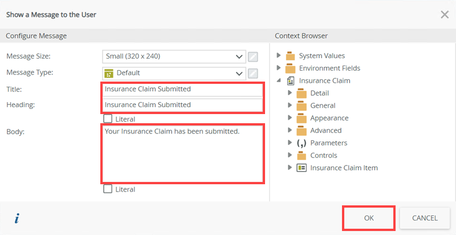Expand the Environment Fields node
Screen dimensions: 456x235
[x=279, y=68]
